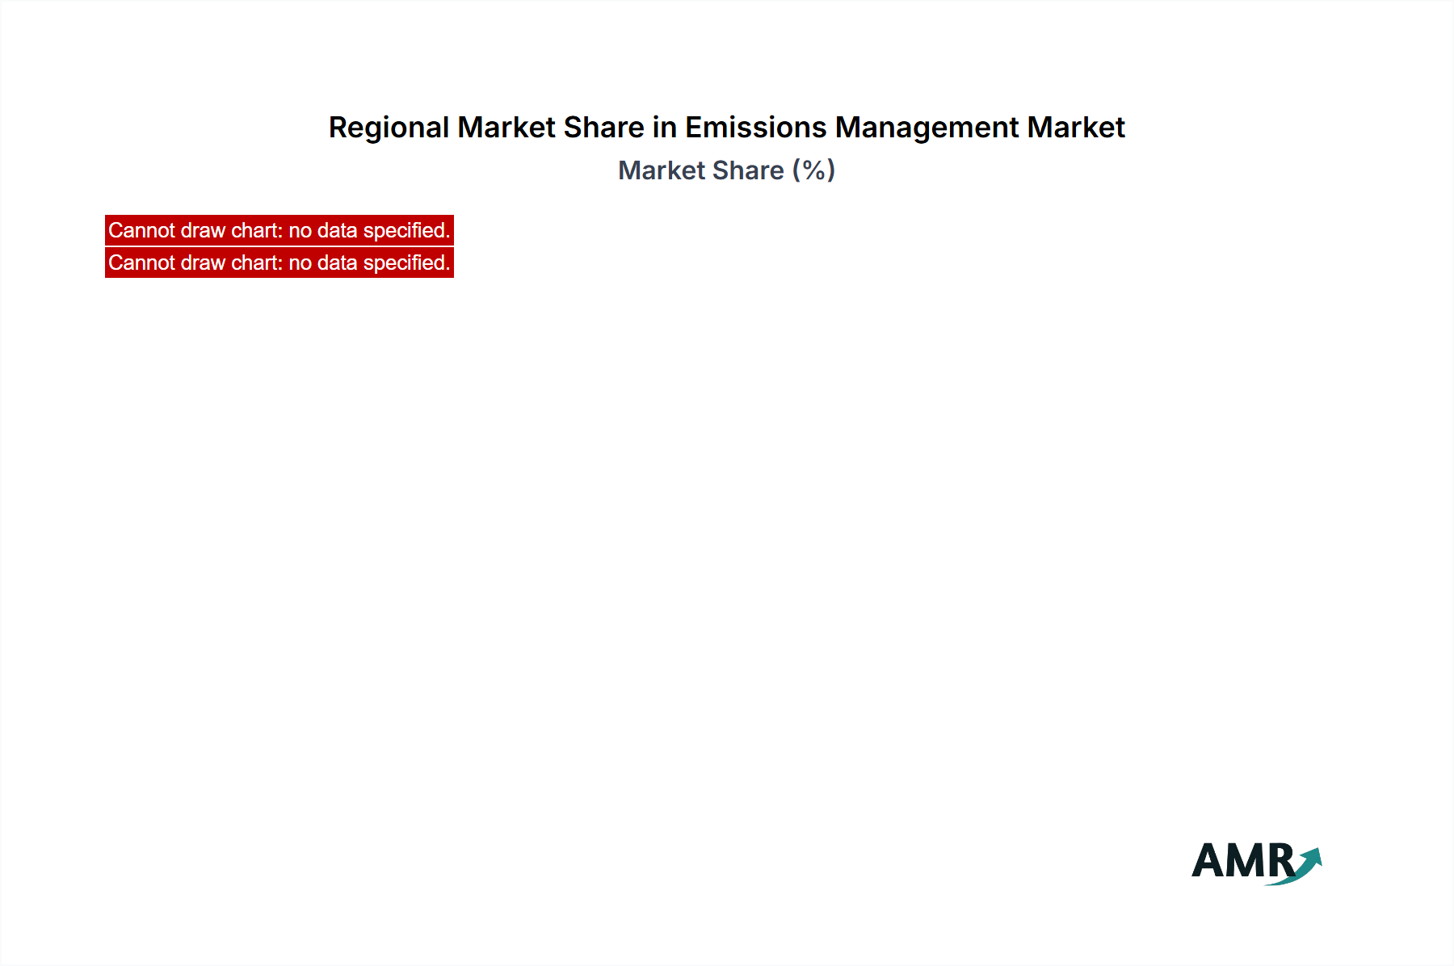Screen dimensions: 1454x966
Task: Select the second 'Cannot draw chart' error banner
Action: 279,262
